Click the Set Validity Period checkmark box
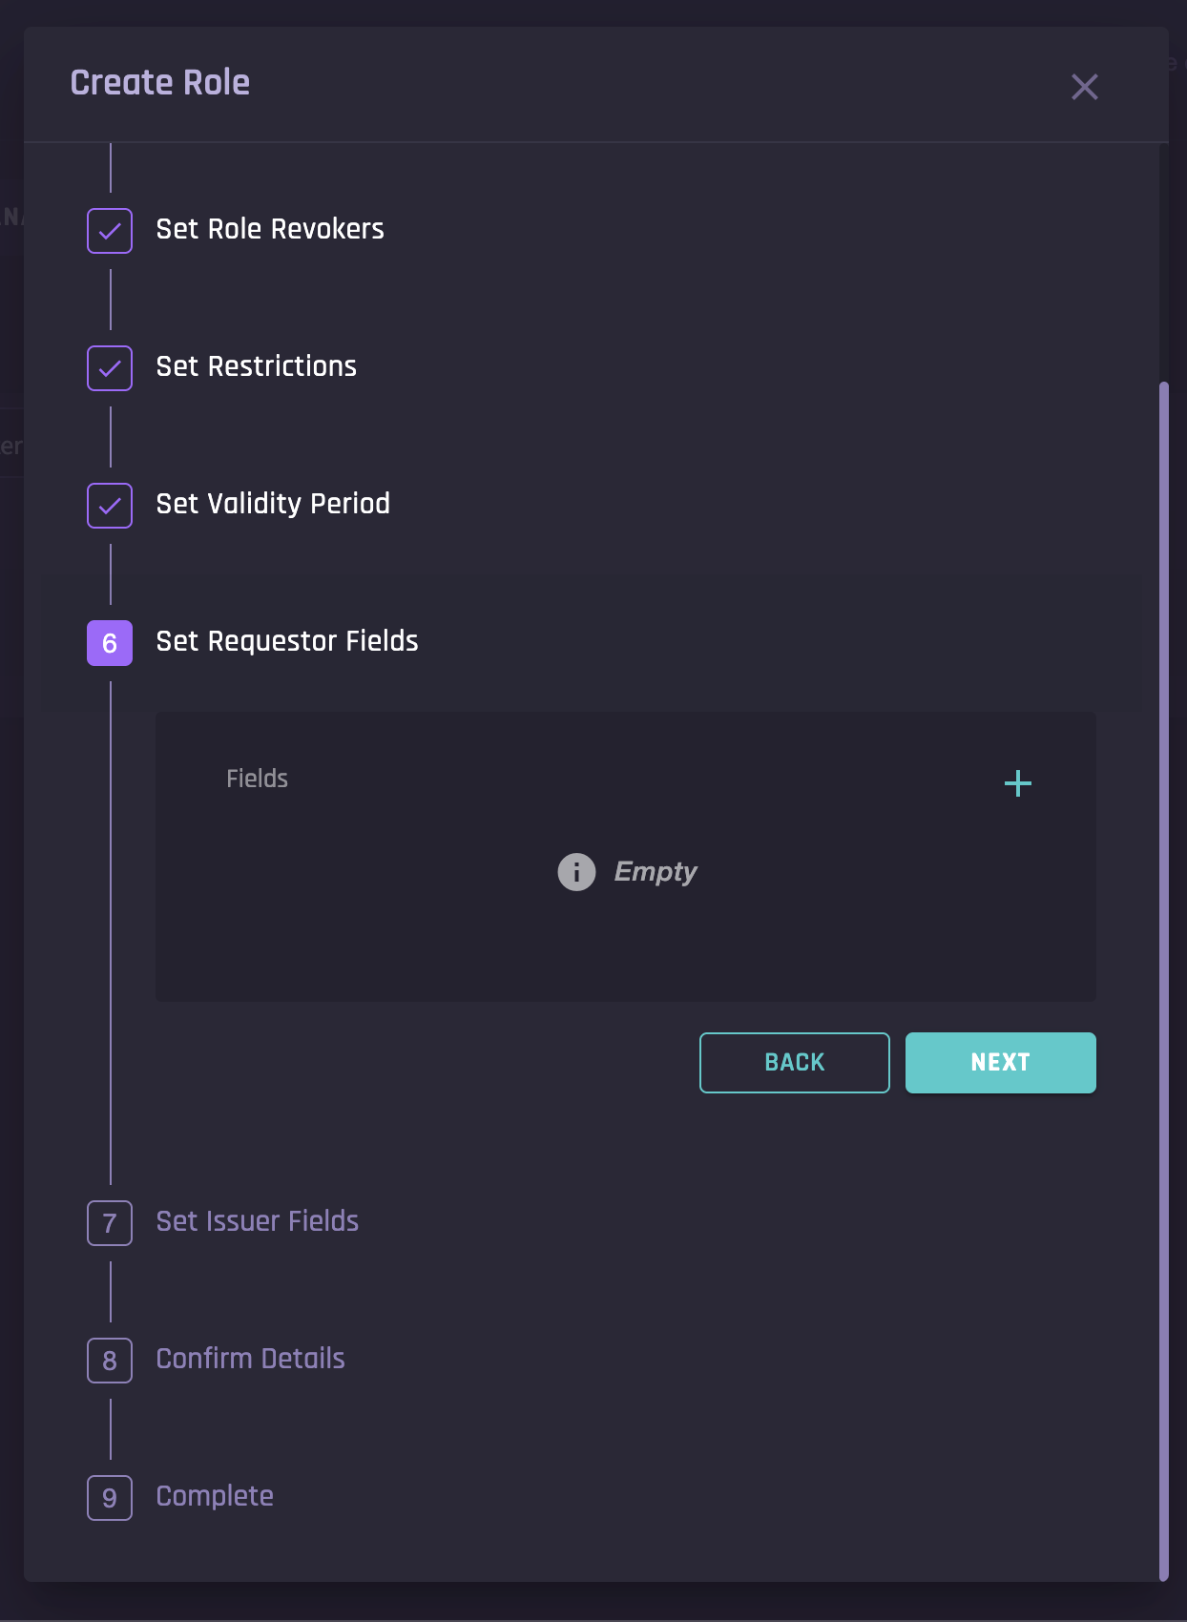1187x1622 pixels. (110, 506)
